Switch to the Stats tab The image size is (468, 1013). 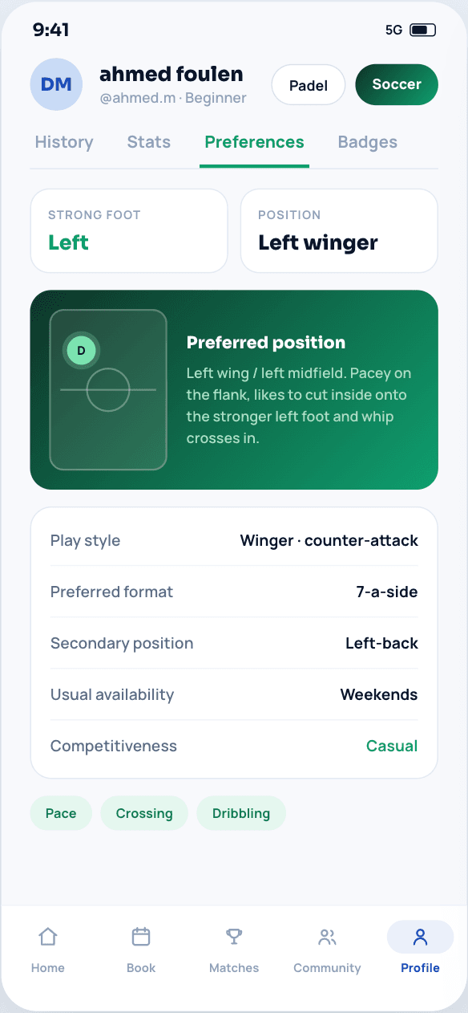click(149, 142)
